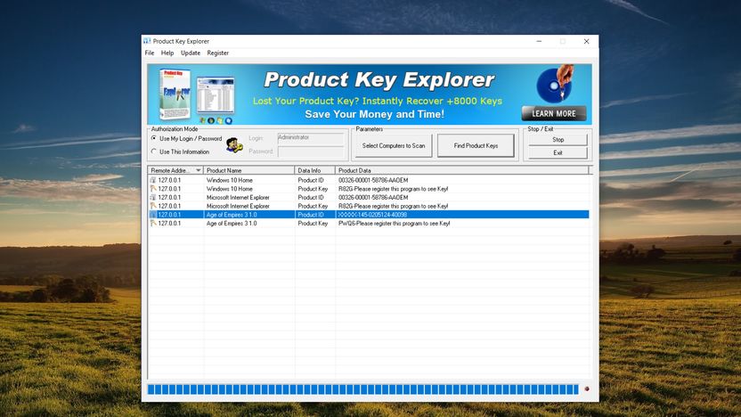Click Find Product Keys button

click(476, 145)
